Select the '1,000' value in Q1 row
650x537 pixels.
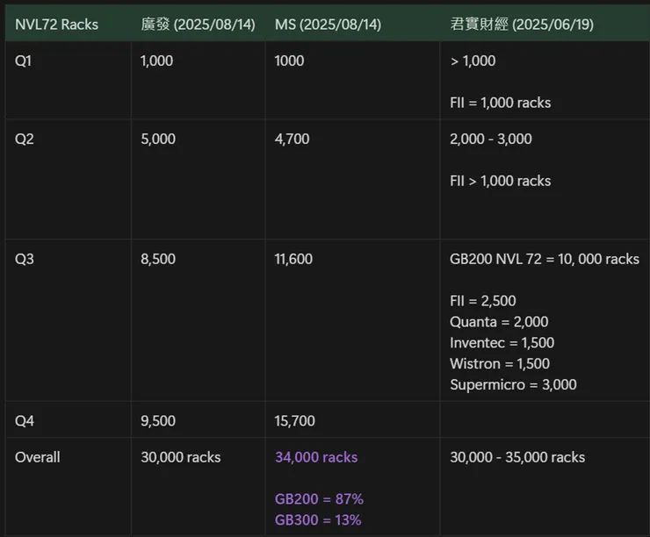pyautogui.click(x=156, y=61)
